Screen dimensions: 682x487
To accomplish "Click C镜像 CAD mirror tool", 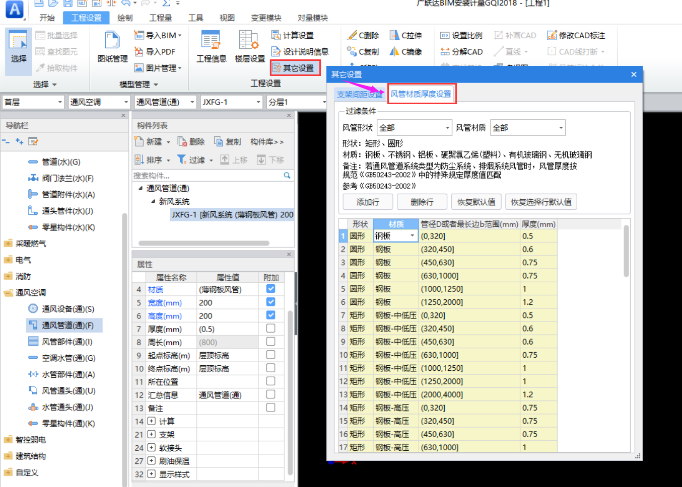I will pyautogui.click(x=406, y=51).
